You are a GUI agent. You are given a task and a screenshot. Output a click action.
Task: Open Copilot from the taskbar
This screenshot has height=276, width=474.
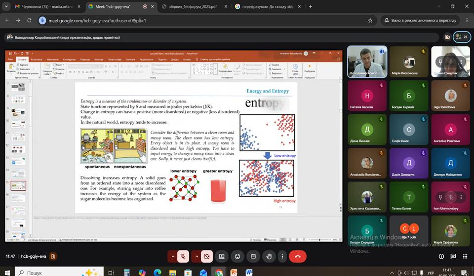coord(142,273)
